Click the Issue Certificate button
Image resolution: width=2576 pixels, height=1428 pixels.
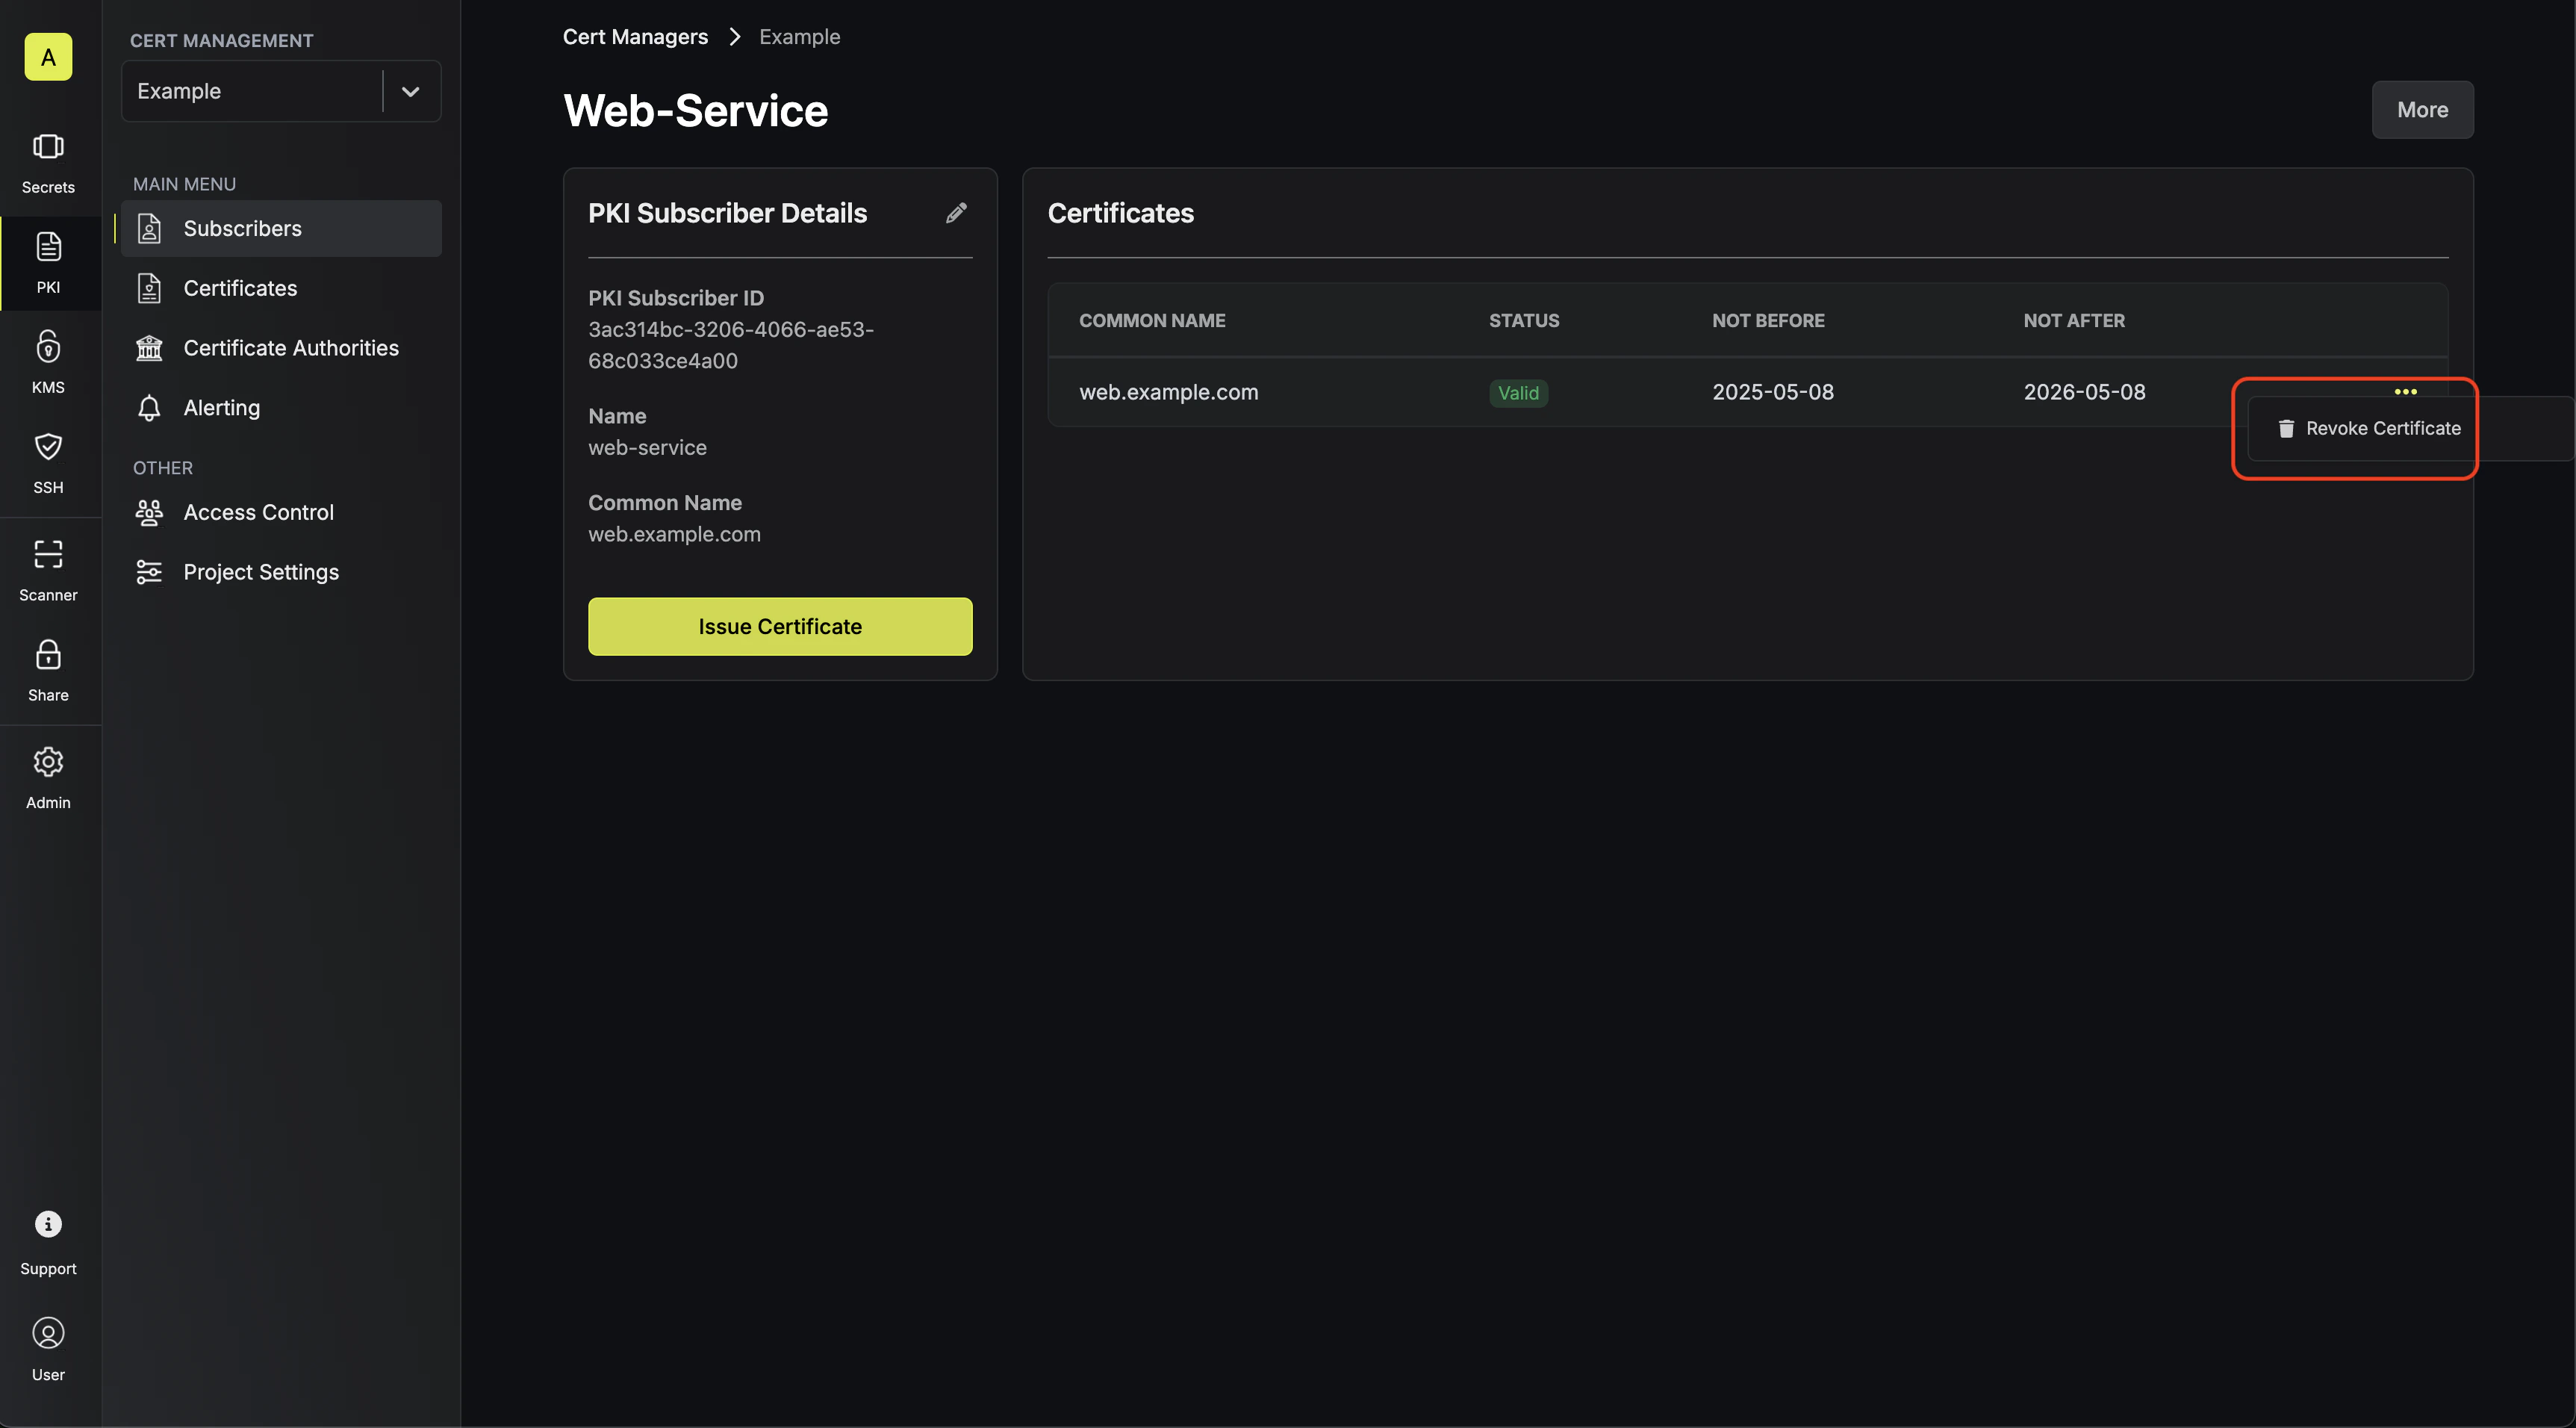(780, 626)
